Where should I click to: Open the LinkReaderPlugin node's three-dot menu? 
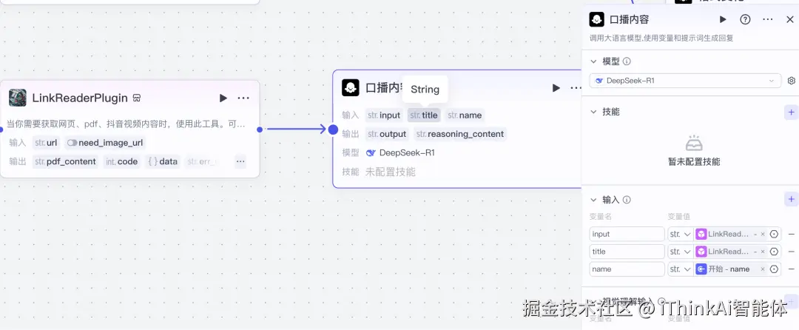tap(243, 98)
